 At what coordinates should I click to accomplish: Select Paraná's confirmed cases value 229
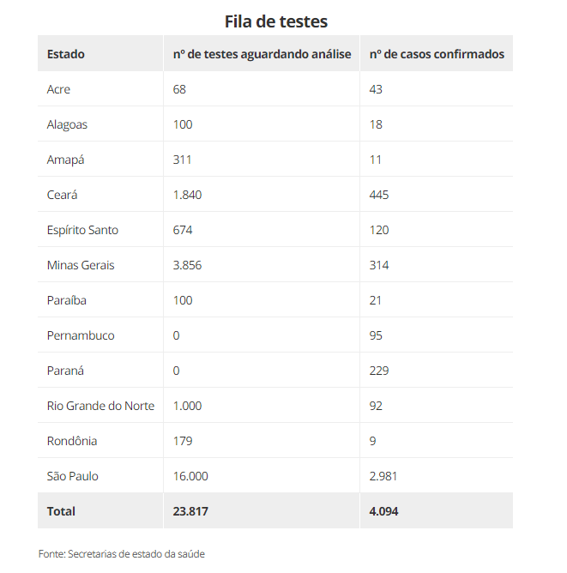coord(379,371)
